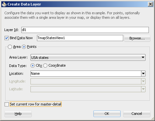Click the 'Location:' label
The height and width of the screenshot is (121, 155).
16,73
